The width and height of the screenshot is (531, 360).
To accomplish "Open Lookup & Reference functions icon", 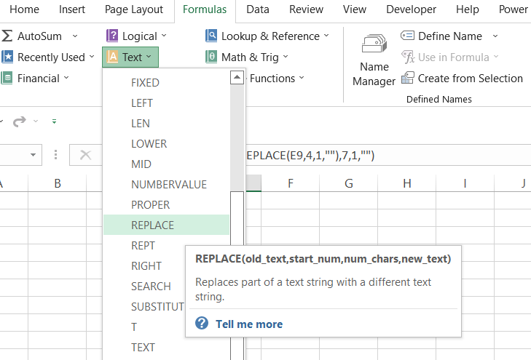I will coord(211,36).
